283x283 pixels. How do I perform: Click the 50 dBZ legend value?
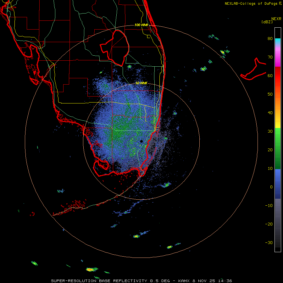(x=270, y=94)
